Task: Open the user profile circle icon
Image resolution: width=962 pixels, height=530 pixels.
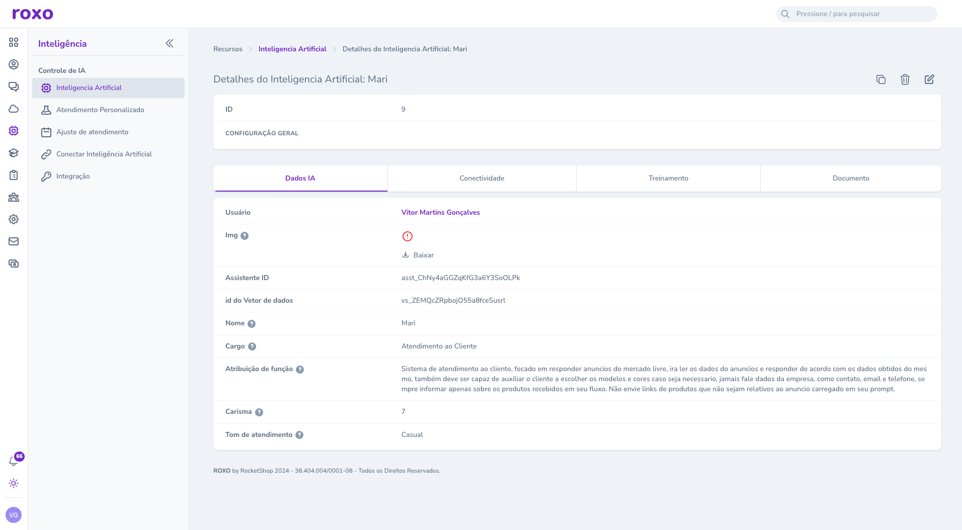Action: tap(14, 64)
